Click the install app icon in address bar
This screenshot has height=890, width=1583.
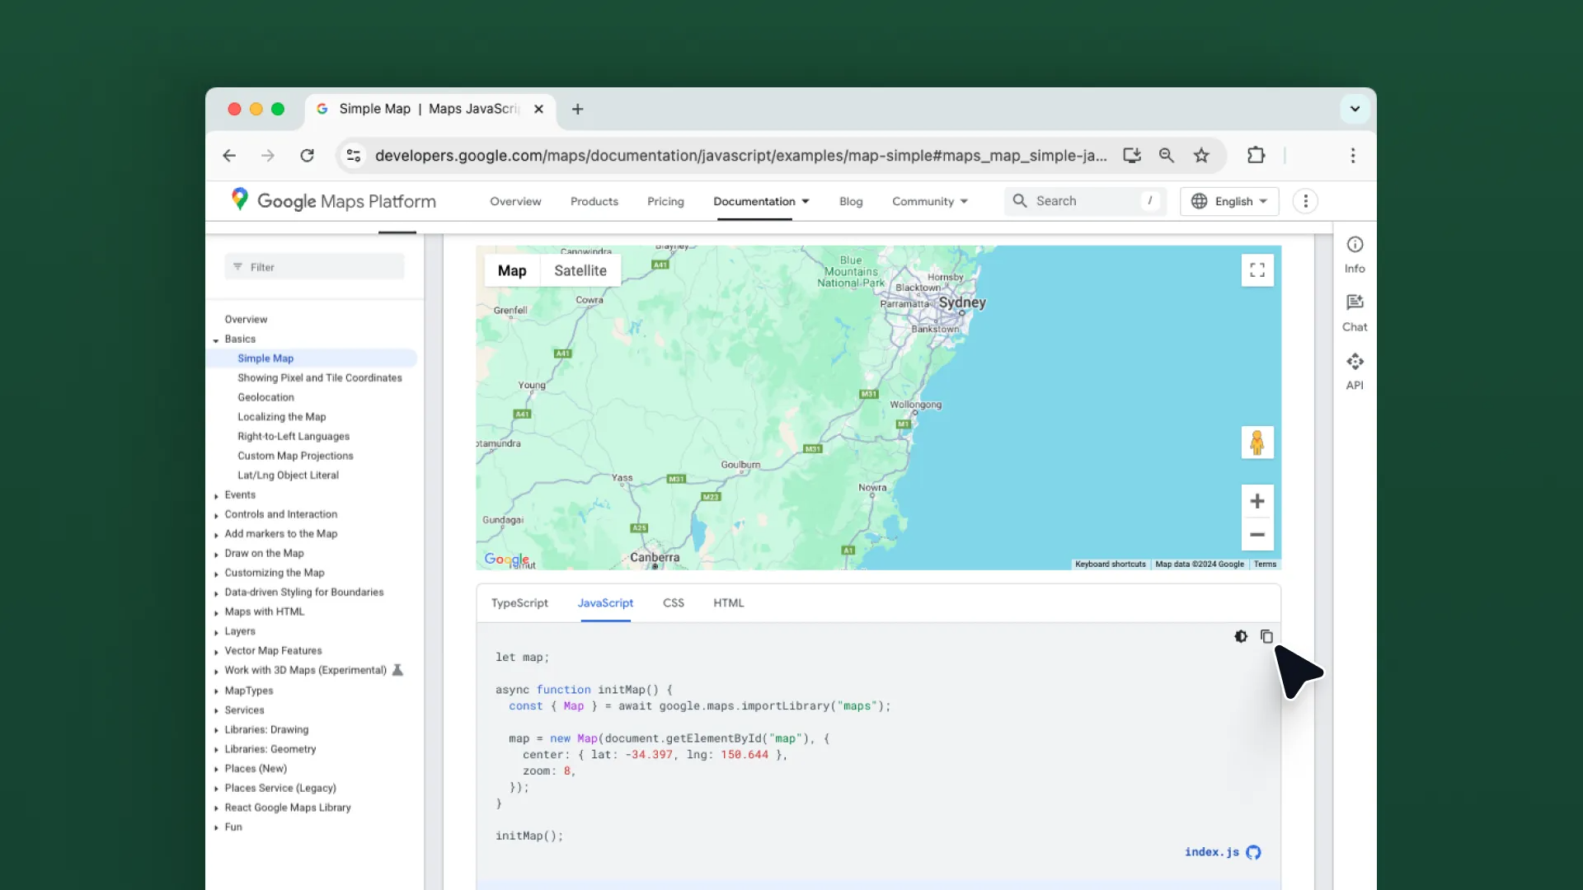point(1132,155)
